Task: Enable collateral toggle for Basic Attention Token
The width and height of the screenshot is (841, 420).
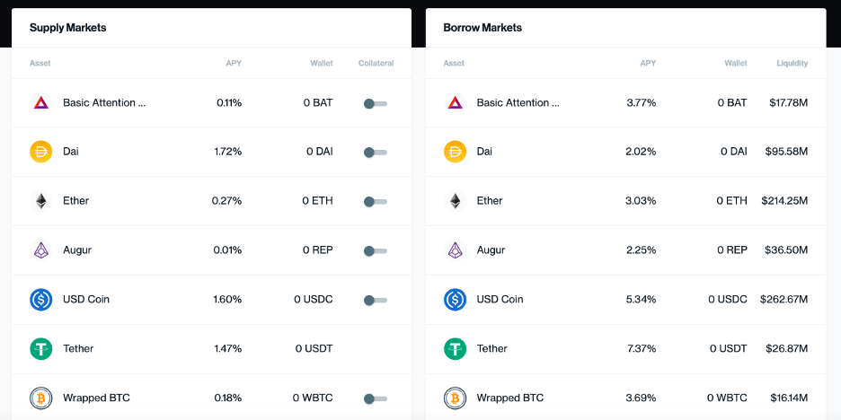Action: click(376, 103)
